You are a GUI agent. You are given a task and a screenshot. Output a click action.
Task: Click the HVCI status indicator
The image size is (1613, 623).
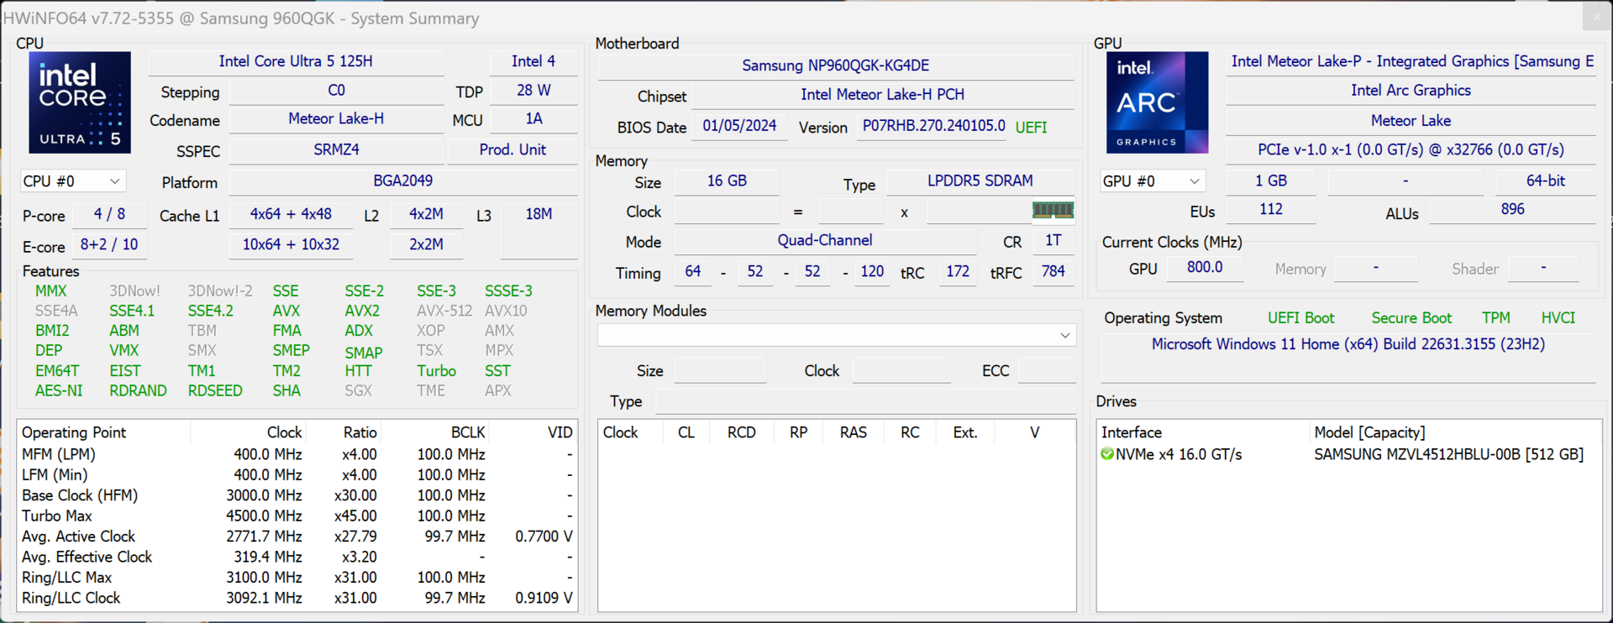pos(1558,318)
